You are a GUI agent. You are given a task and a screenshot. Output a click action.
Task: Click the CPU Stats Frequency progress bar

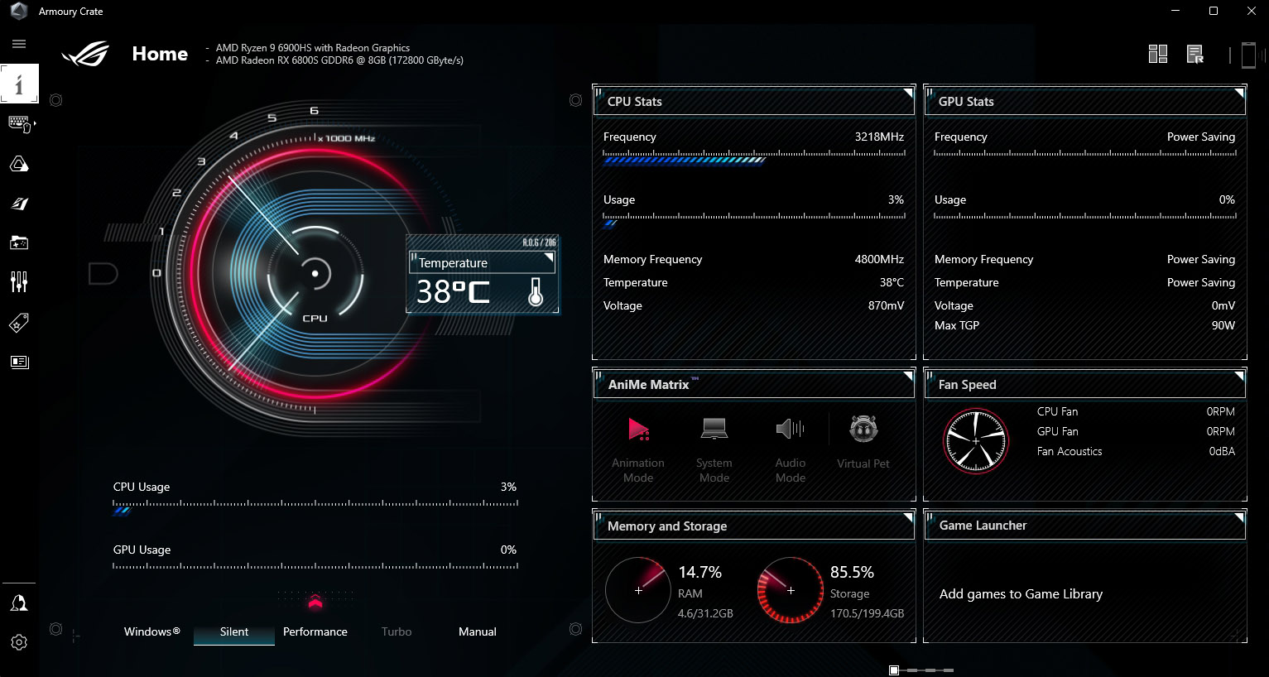[754, 157]
